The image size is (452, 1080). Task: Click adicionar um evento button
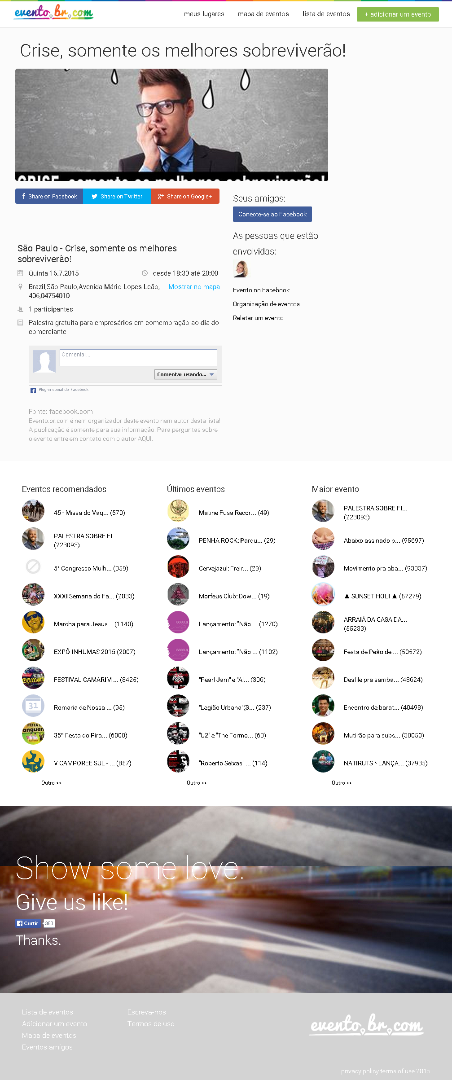(398, 14)
